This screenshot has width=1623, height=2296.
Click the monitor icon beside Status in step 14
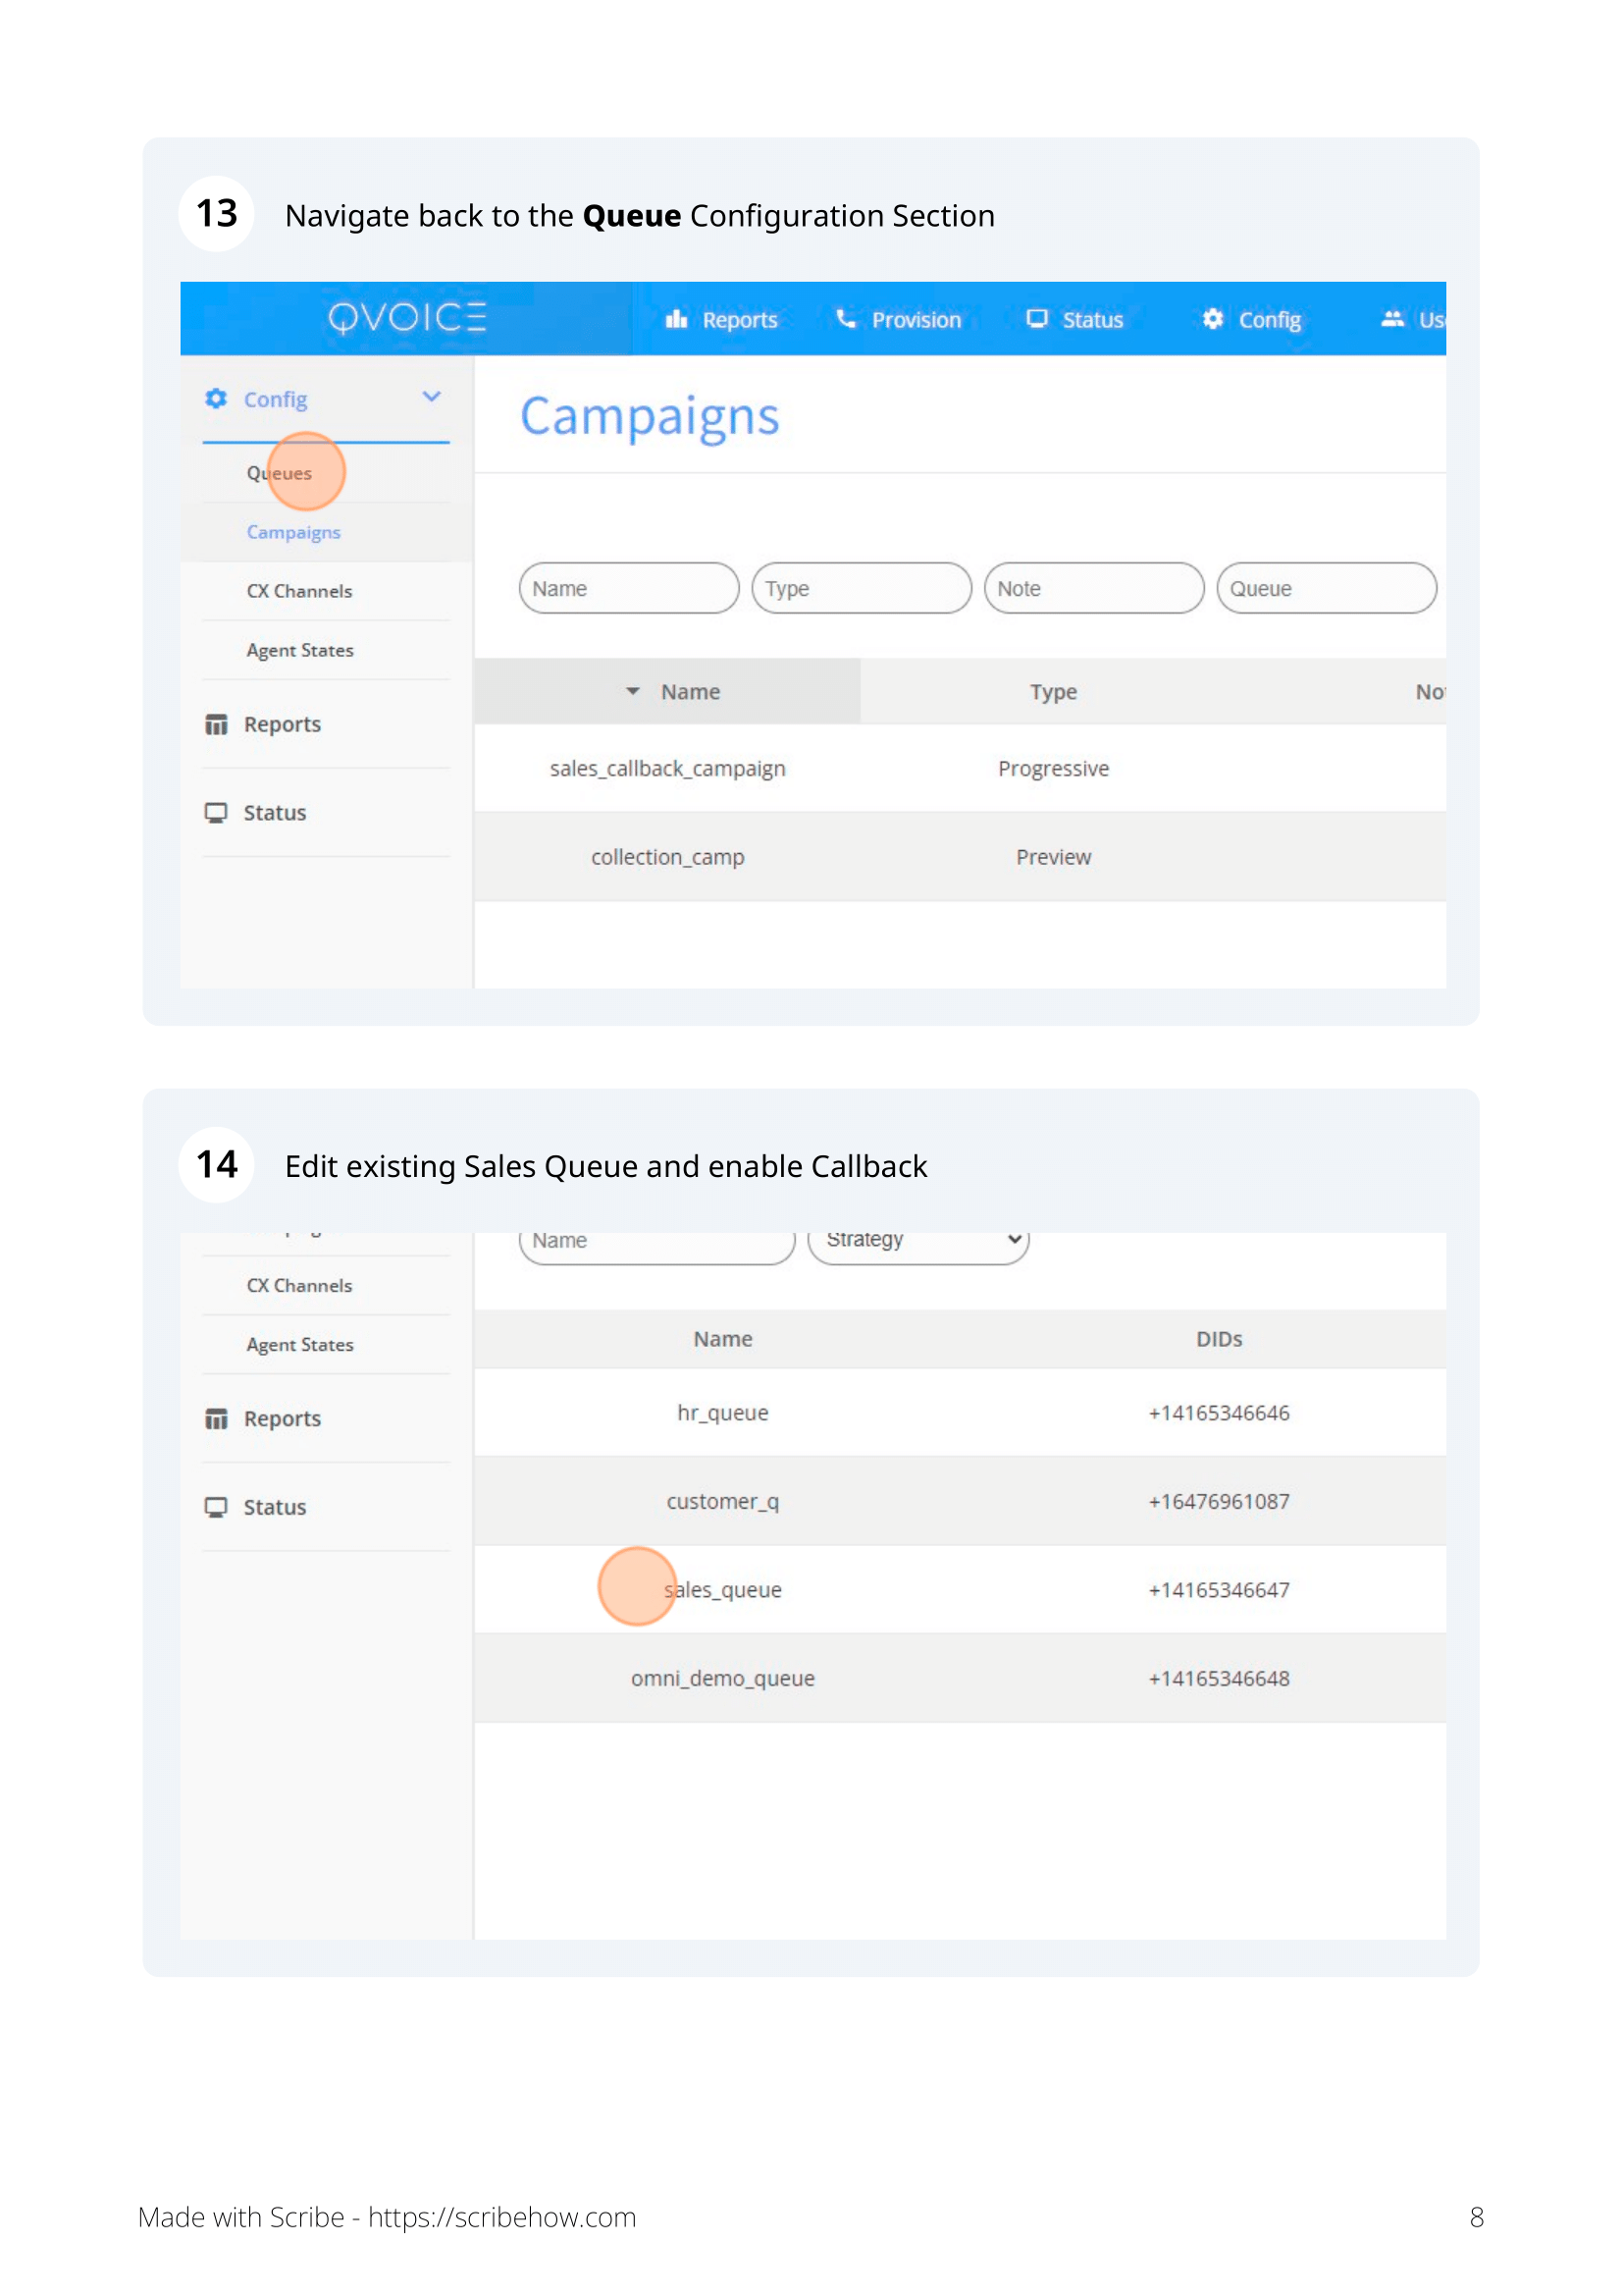[x=216, y=1508]
